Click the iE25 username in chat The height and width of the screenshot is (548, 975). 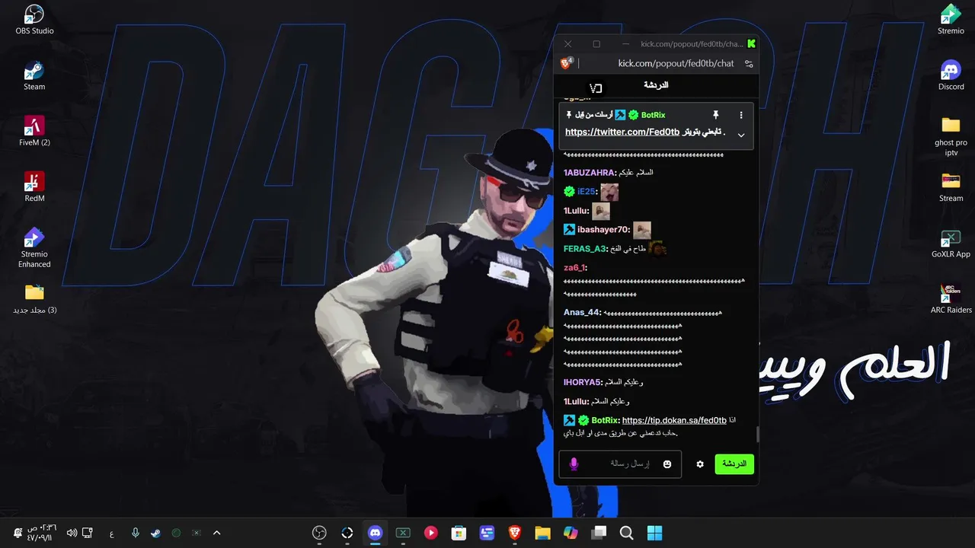(x=586, y=192)
